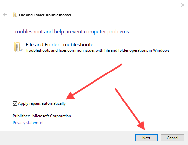Viewport: 188px width, 145px height.
Task: Dismiss the wizard with the Cancel button
Action: (173, 138)
